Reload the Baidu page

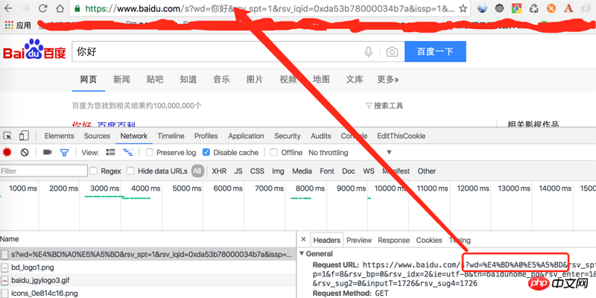(43, 8)
